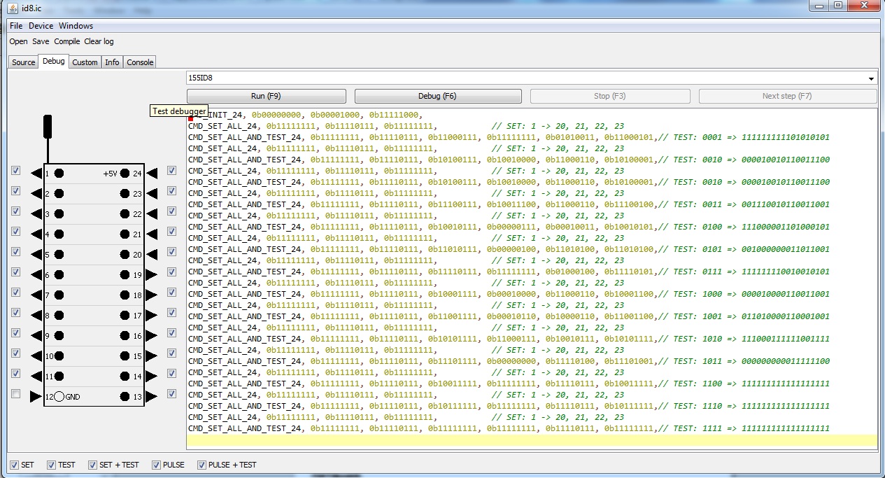Open the 155ID8 chip dropdown
The width and height of the screenshot is (885, 478).
[871, 78]
